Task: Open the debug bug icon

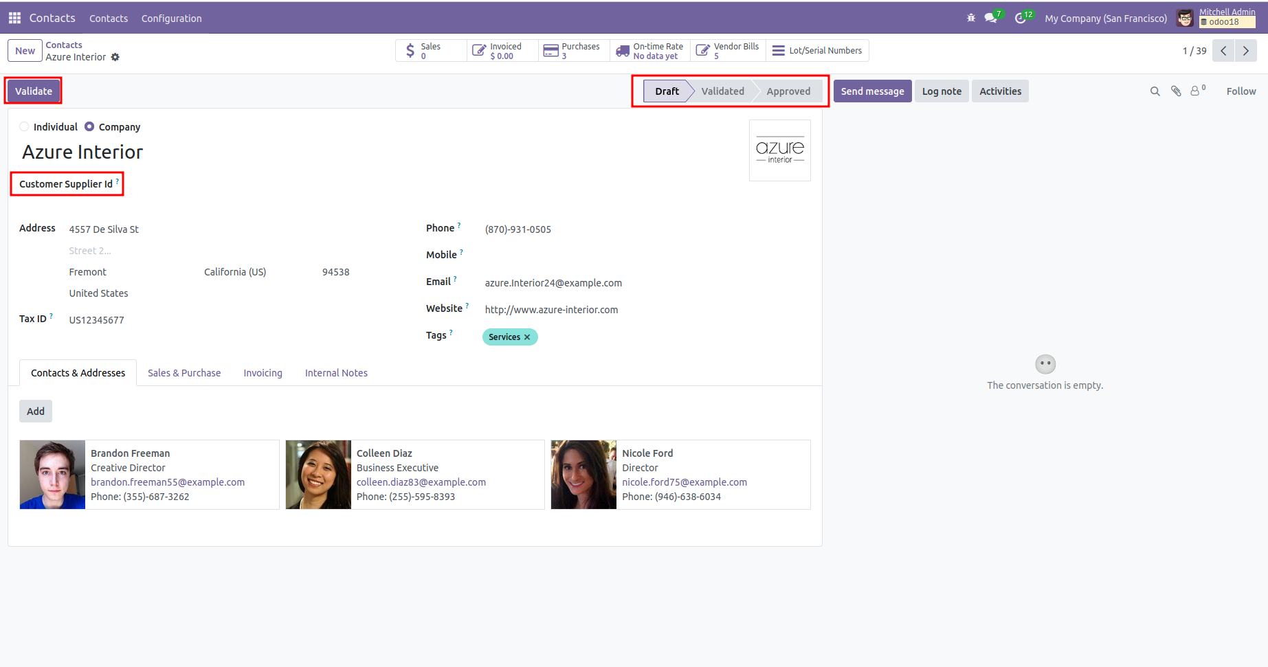Action: (971, 18)
